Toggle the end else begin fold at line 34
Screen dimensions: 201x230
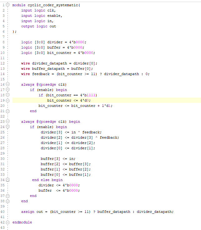pyautogui.click(x=7, y=180)
